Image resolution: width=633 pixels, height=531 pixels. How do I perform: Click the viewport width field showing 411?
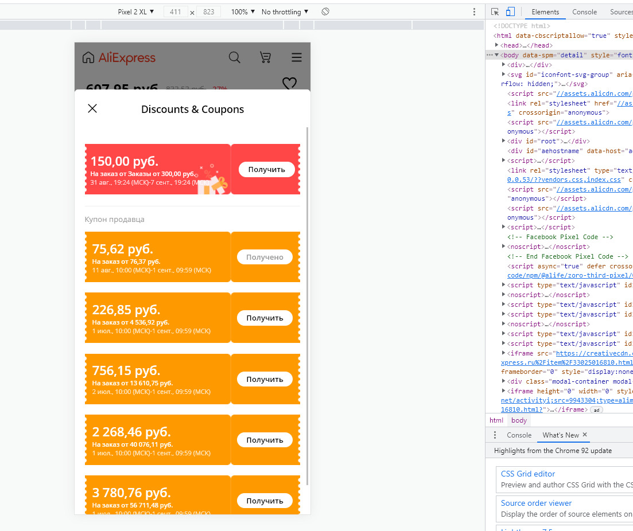coord(176,11)
